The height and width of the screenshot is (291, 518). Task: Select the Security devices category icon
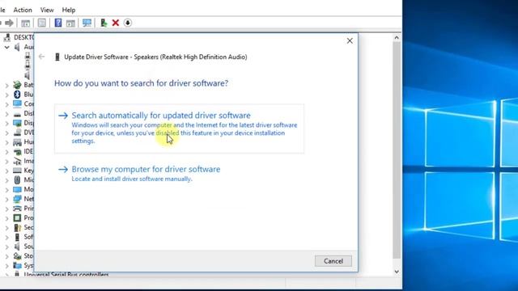click(17, 227)
